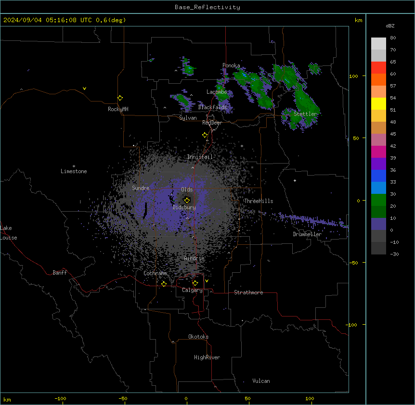415x405 pixels.
Task: Click the Stettler label
Action: click(x=305, y=114)
